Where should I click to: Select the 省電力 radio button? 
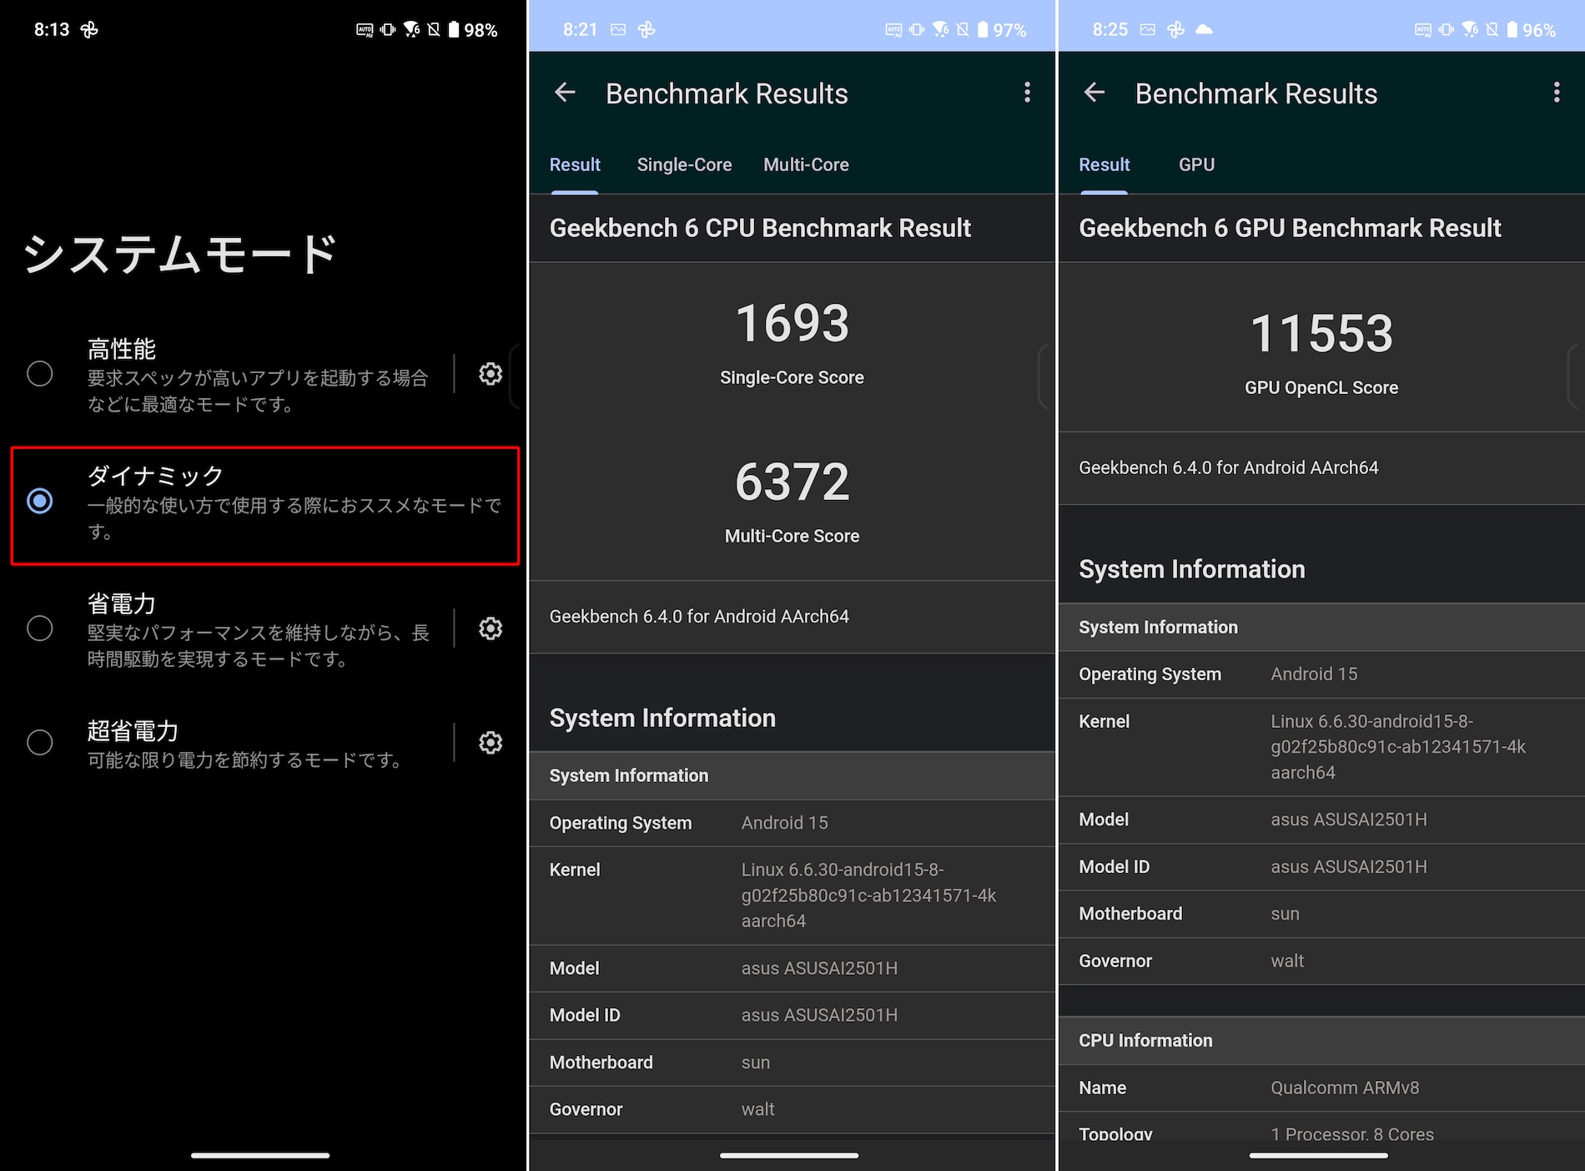[x=40, y=628]
